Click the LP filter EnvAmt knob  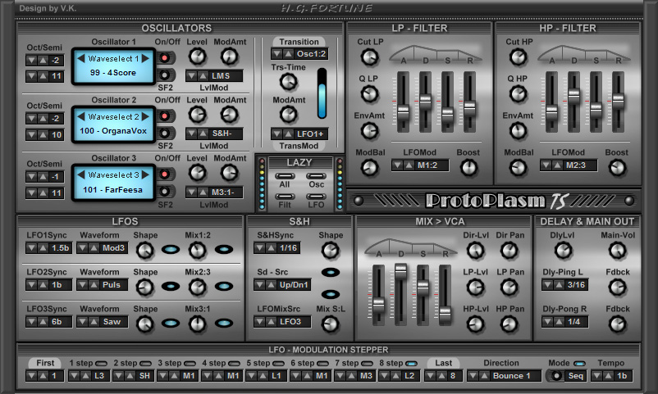click(369, 131)
